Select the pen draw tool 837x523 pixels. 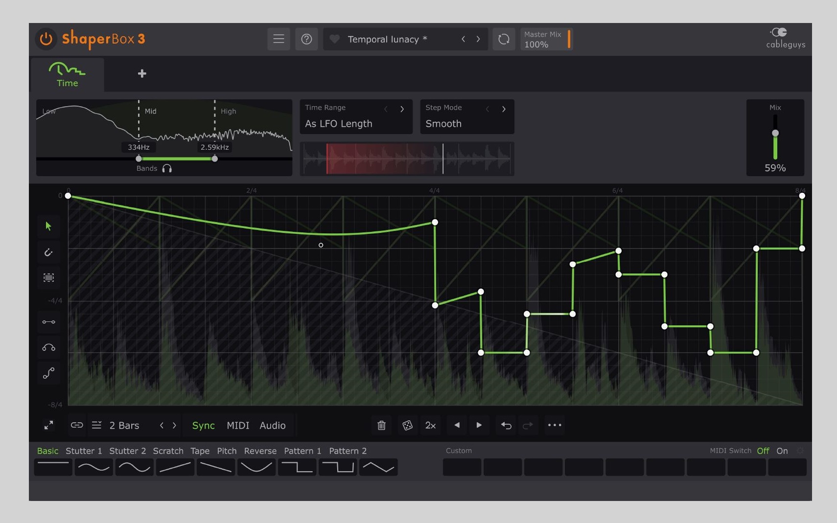tap(48, 252)
